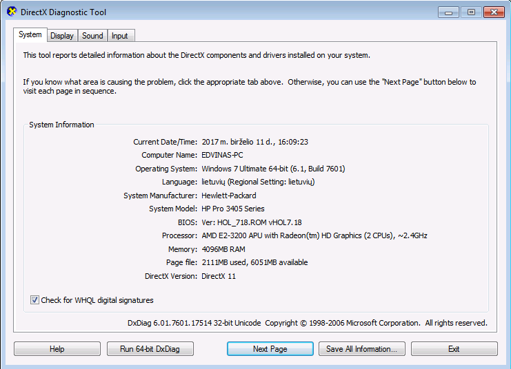Click the computer name EDVINAS-PC
The width and height of the screenshot is (511, 369).
tap(222, 155)
